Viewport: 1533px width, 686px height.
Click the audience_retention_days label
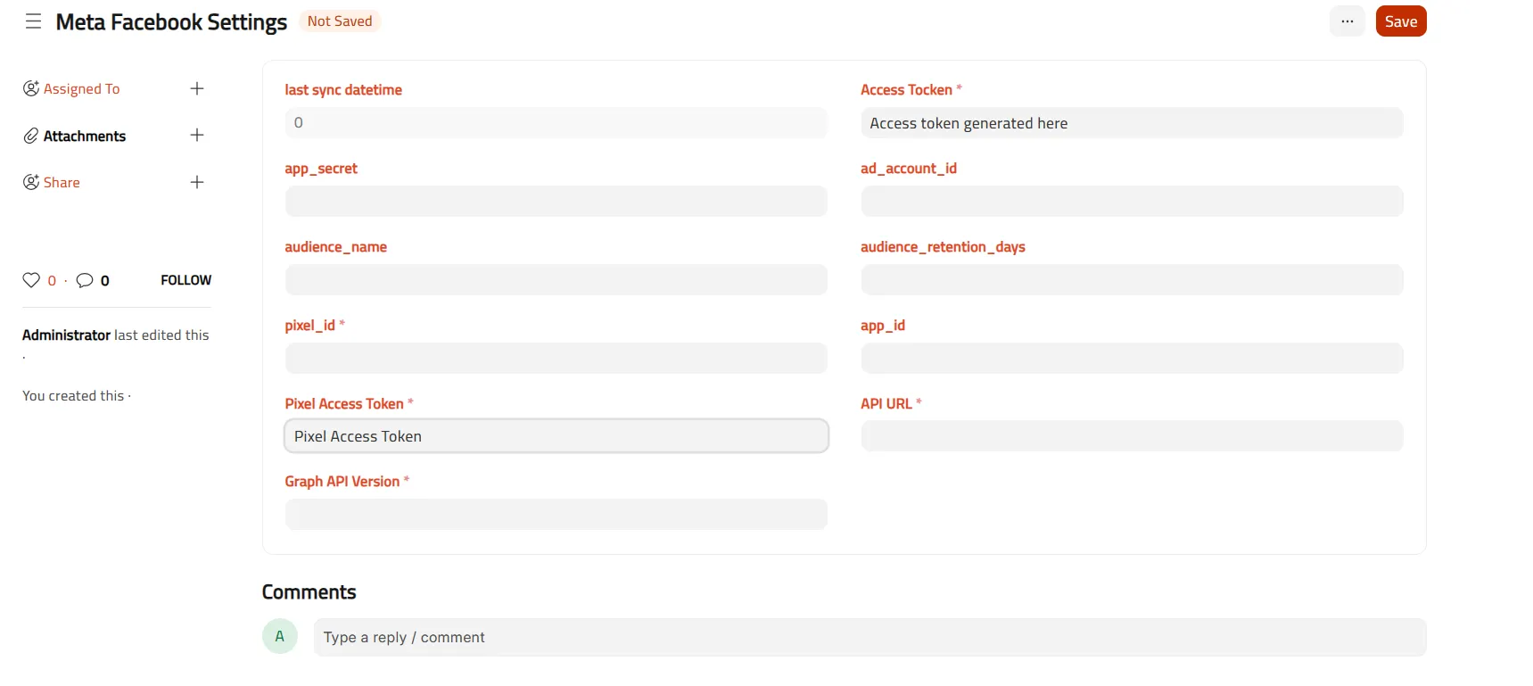point(943,247)
